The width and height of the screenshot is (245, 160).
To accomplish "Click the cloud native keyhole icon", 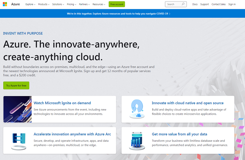I will coord(137,109).
